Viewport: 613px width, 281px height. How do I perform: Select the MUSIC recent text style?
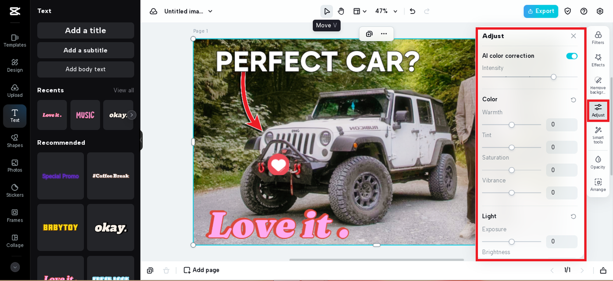tap(85, 115)
